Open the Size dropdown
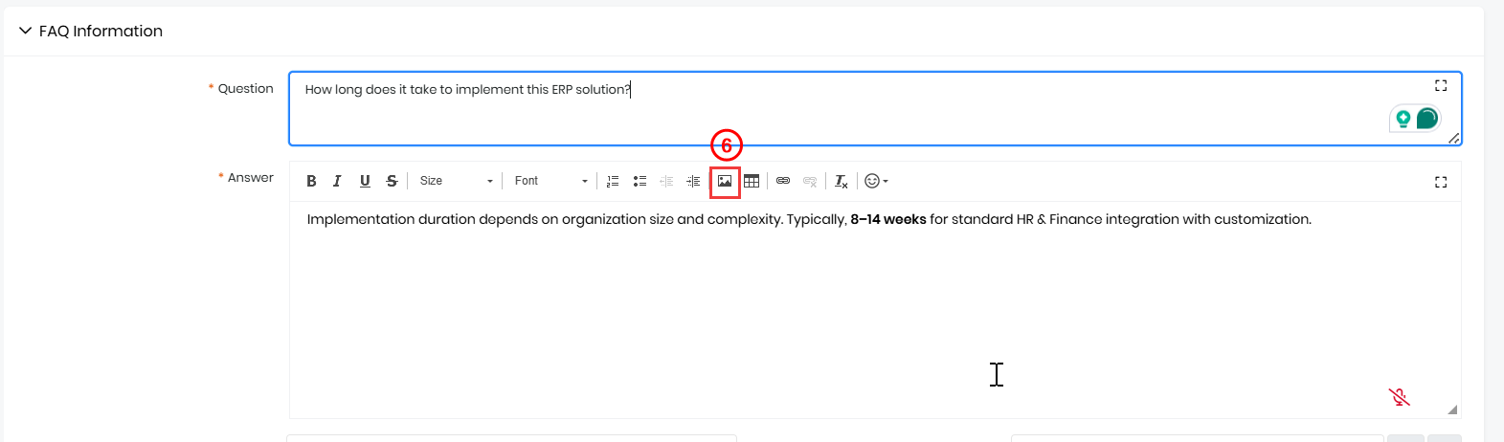Image resolution: width=1504 pixels, height=442 pixels. 456,181
